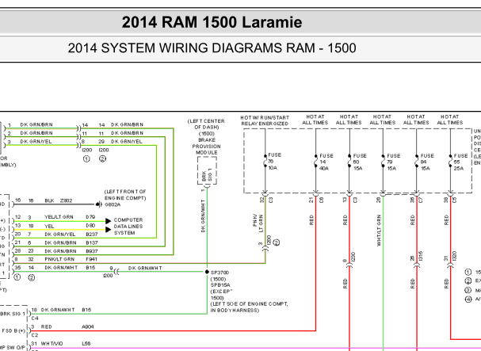
Task: Click the ground label 'G802A'
Action: click(113, 204)
